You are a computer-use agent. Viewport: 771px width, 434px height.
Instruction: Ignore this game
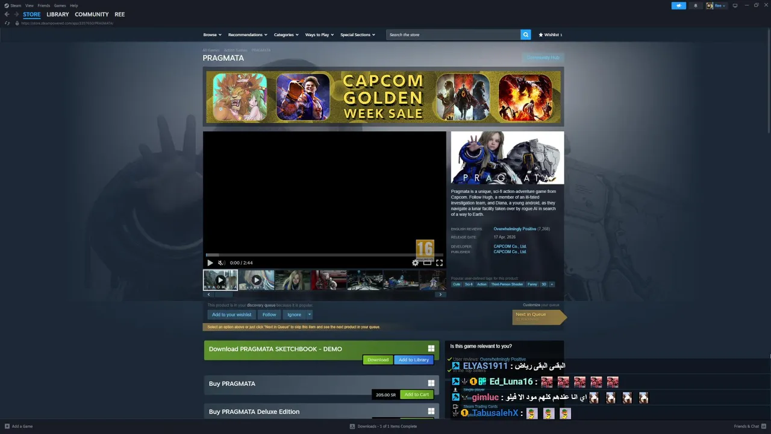294,315
